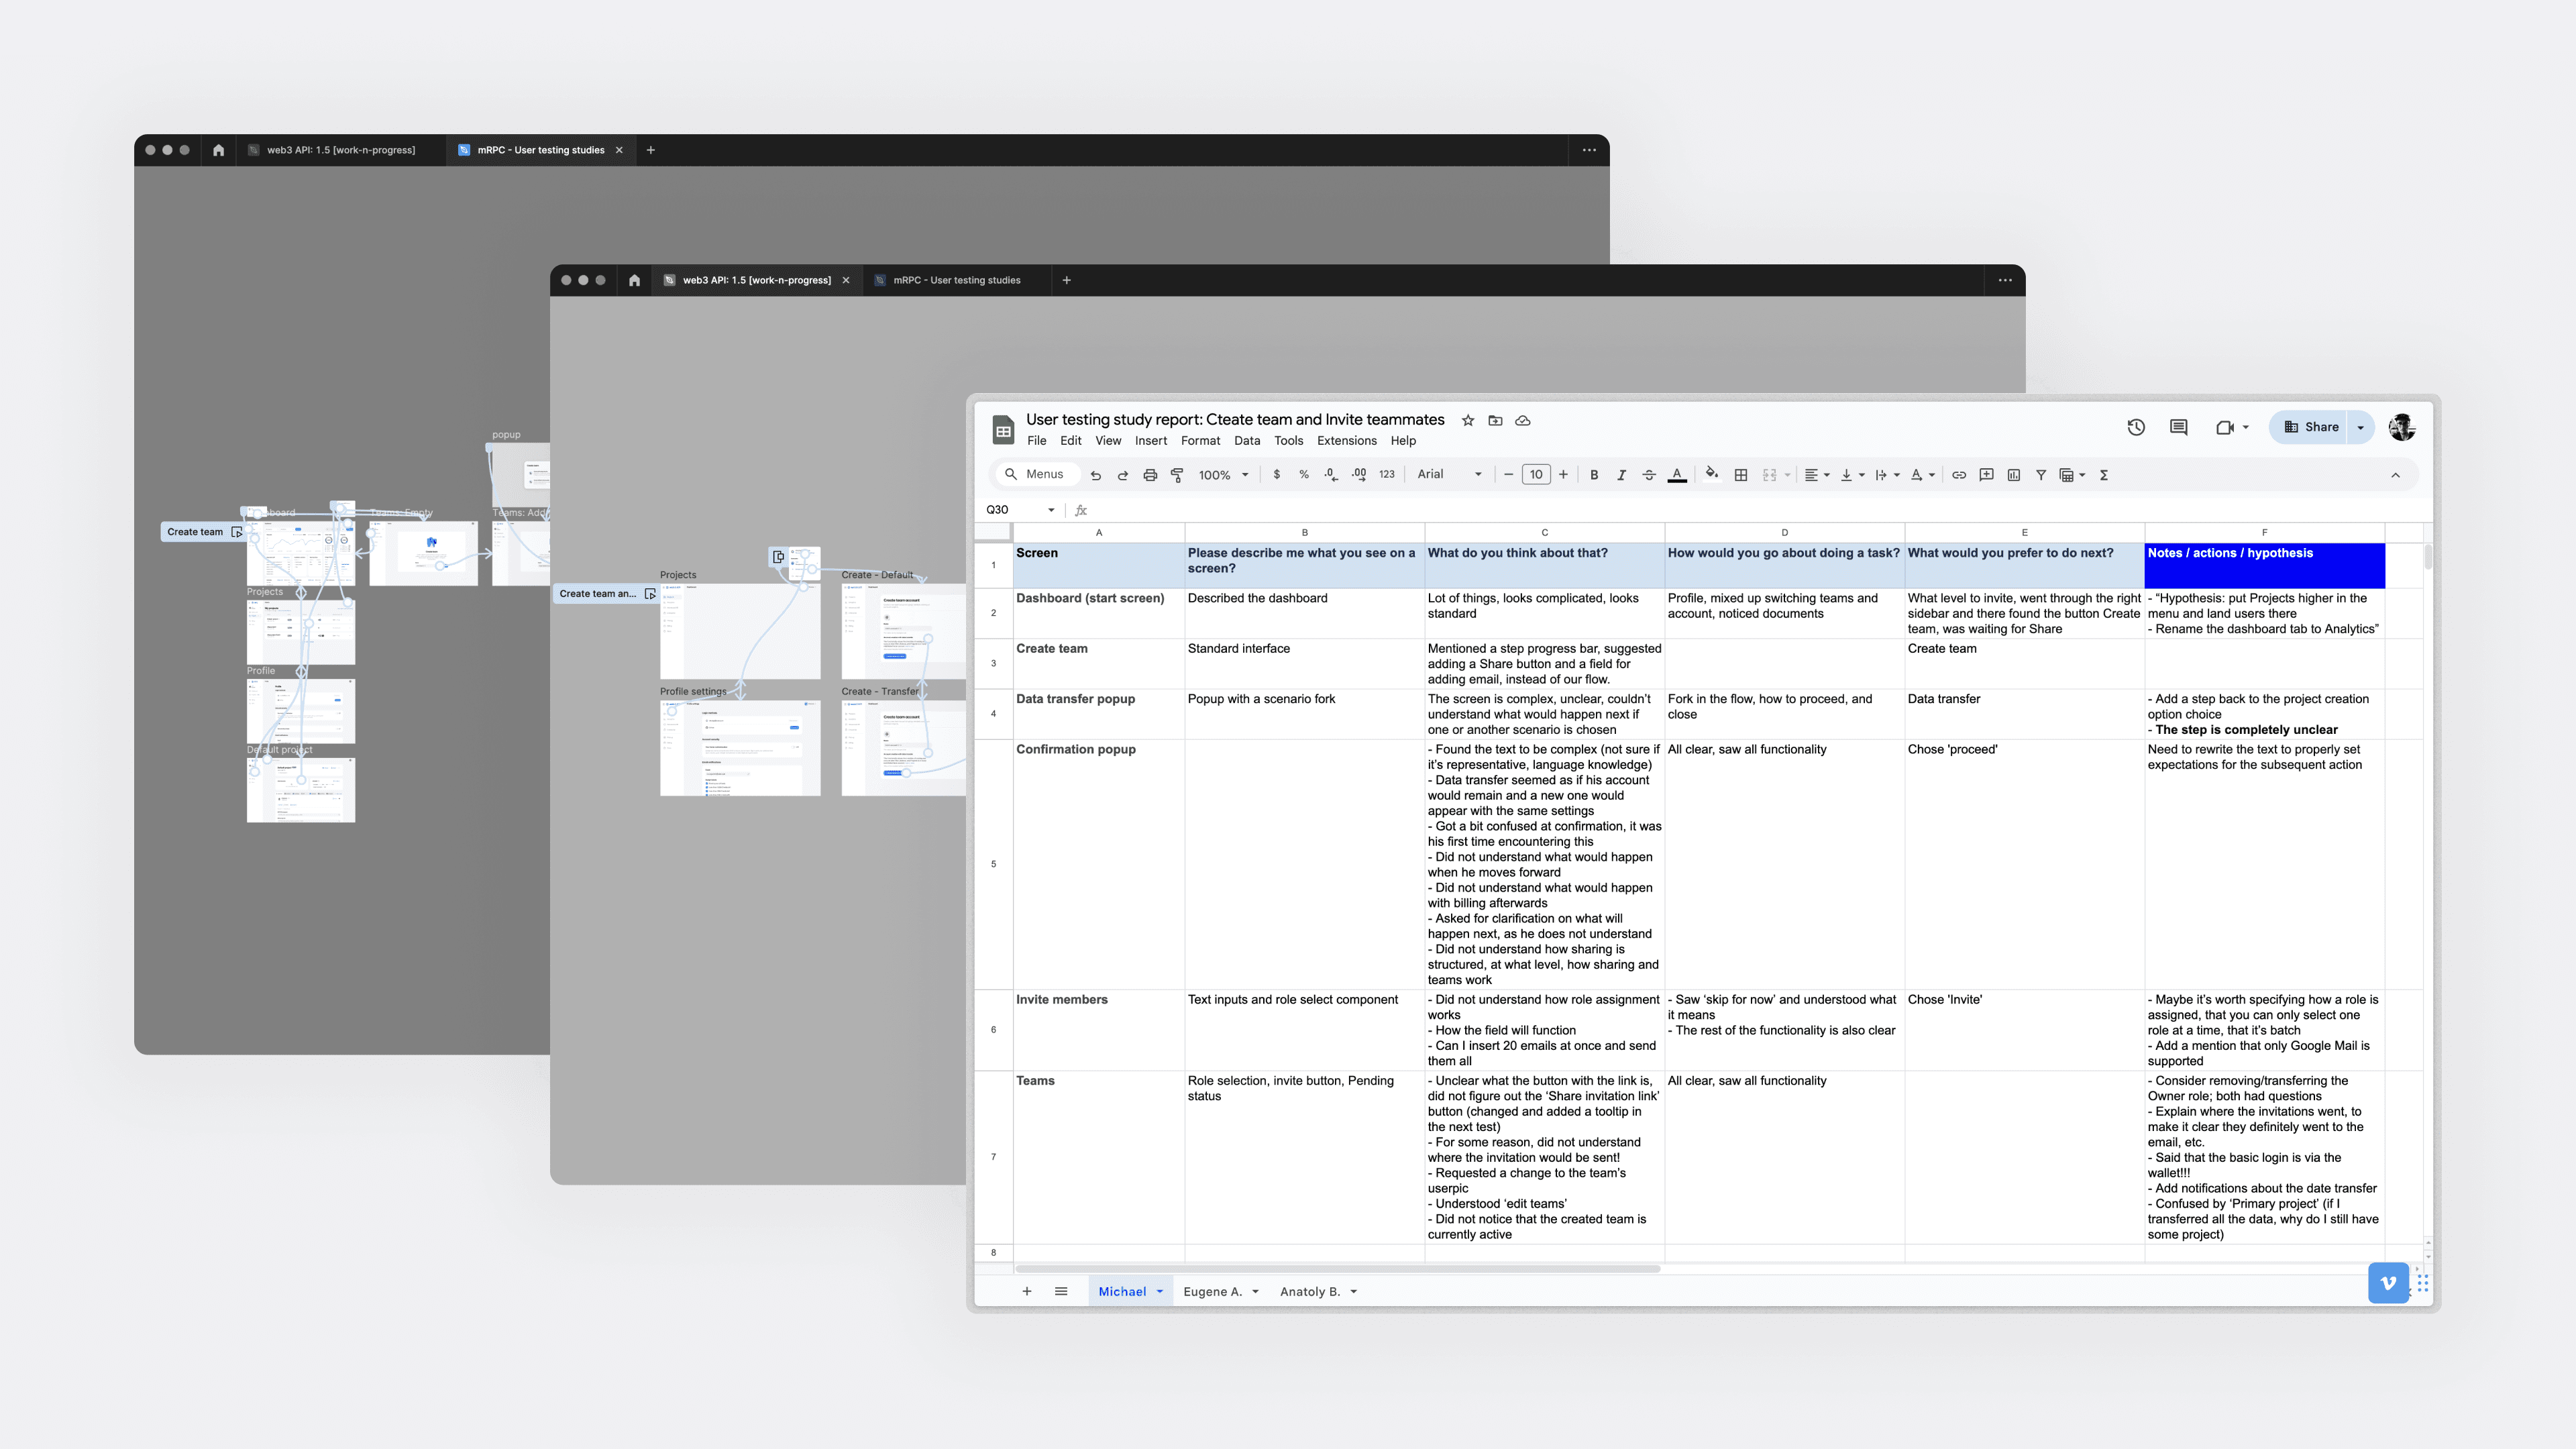Toggle bold formatting

1594,475
